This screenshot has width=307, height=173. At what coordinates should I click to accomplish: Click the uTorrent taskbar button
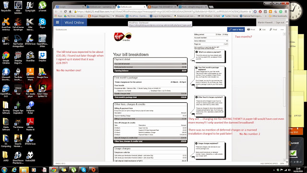73,170
